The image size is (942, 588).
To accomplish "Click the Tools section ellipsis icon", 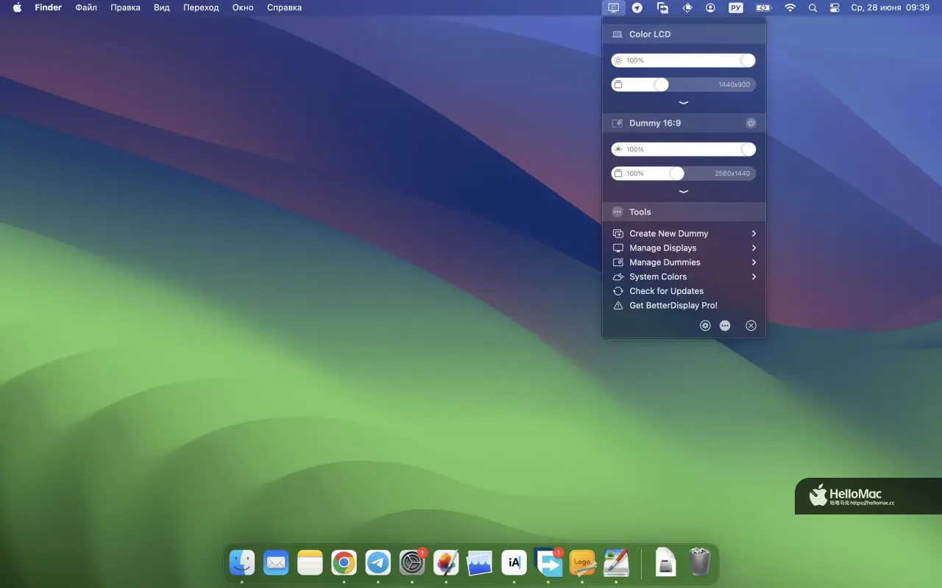I will coord(617,212).
